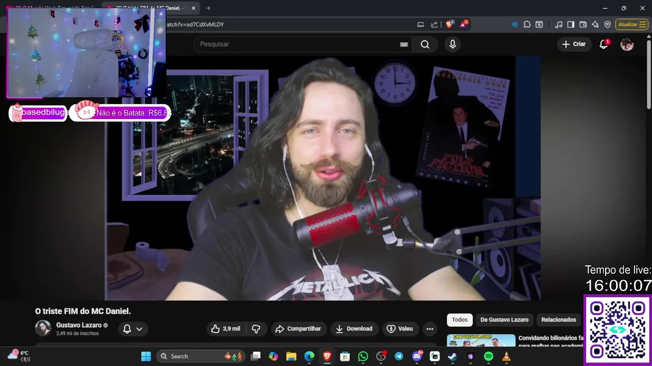Like the video with thumbs up

click(x=226, y=329)
